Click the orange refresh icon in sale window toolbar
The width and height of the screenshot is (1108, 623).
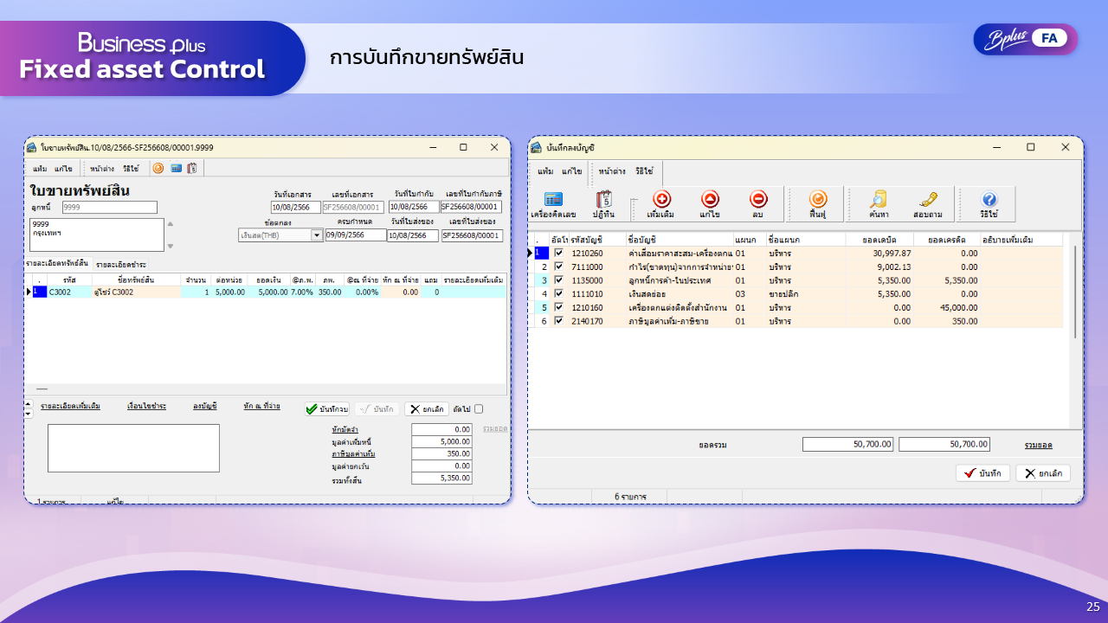click(x=158, y=169)
